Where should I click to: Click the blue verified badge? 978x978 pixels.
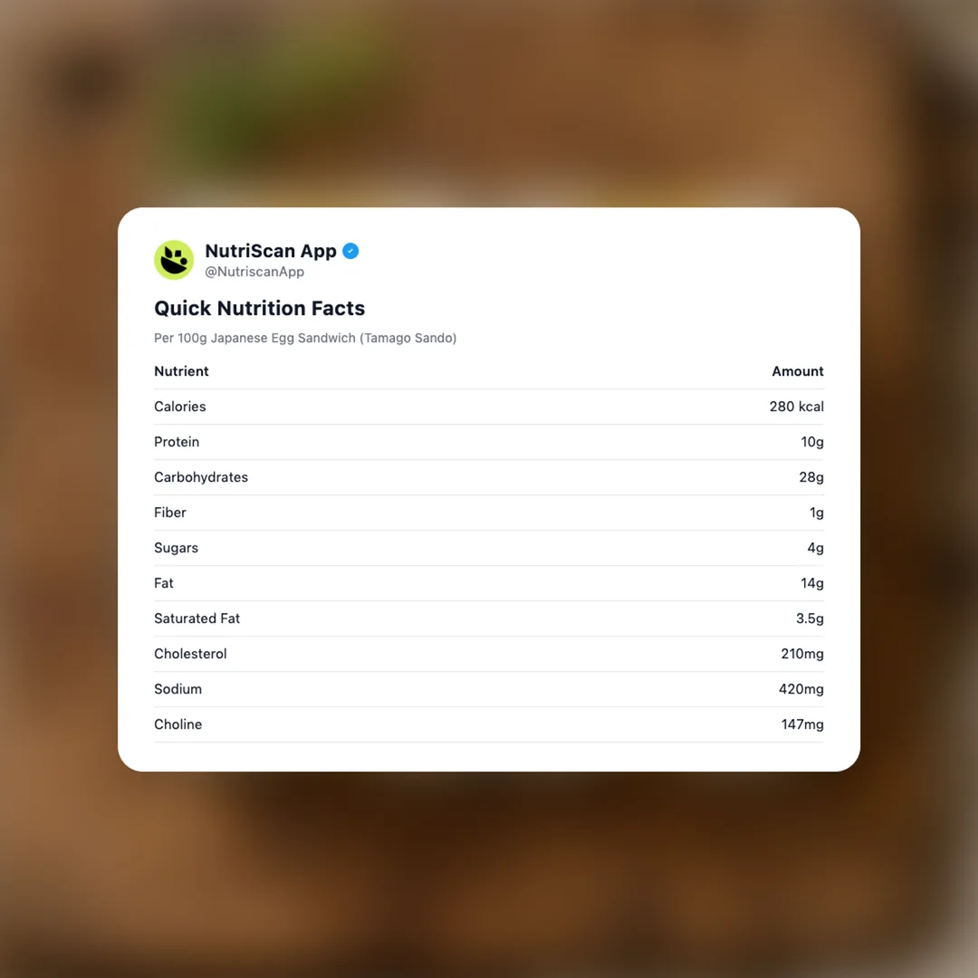[x=350, y=251]
